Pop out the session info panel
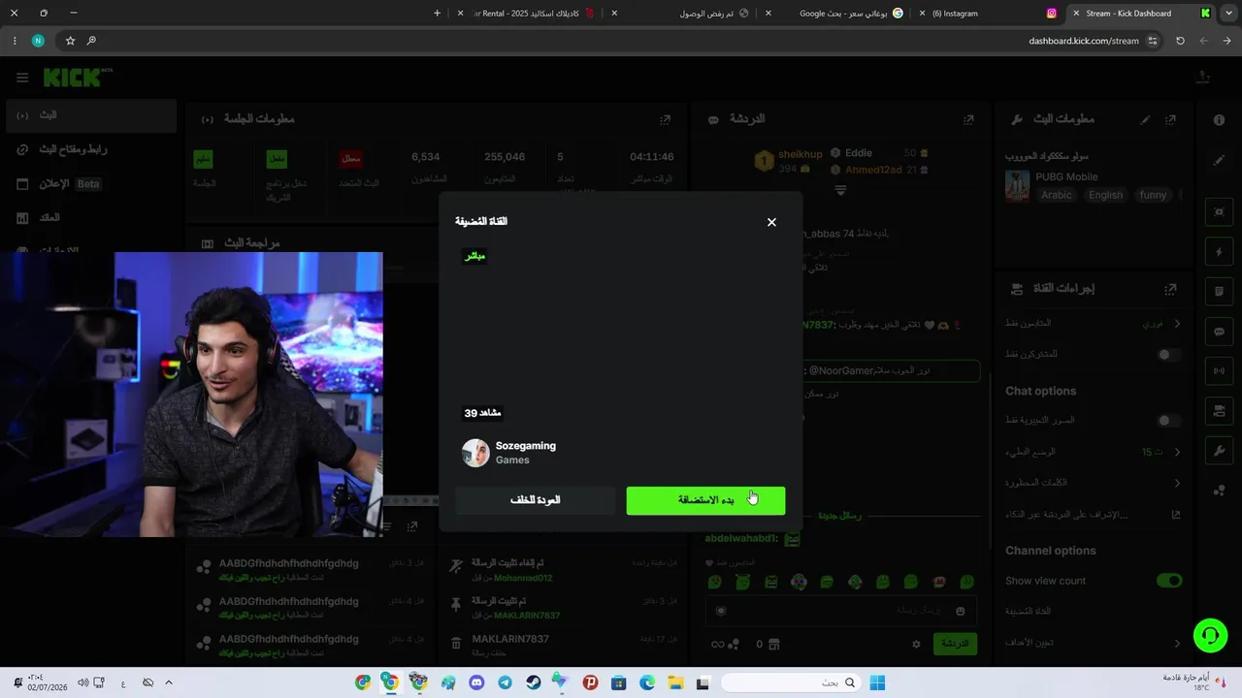 coord(665,119)
